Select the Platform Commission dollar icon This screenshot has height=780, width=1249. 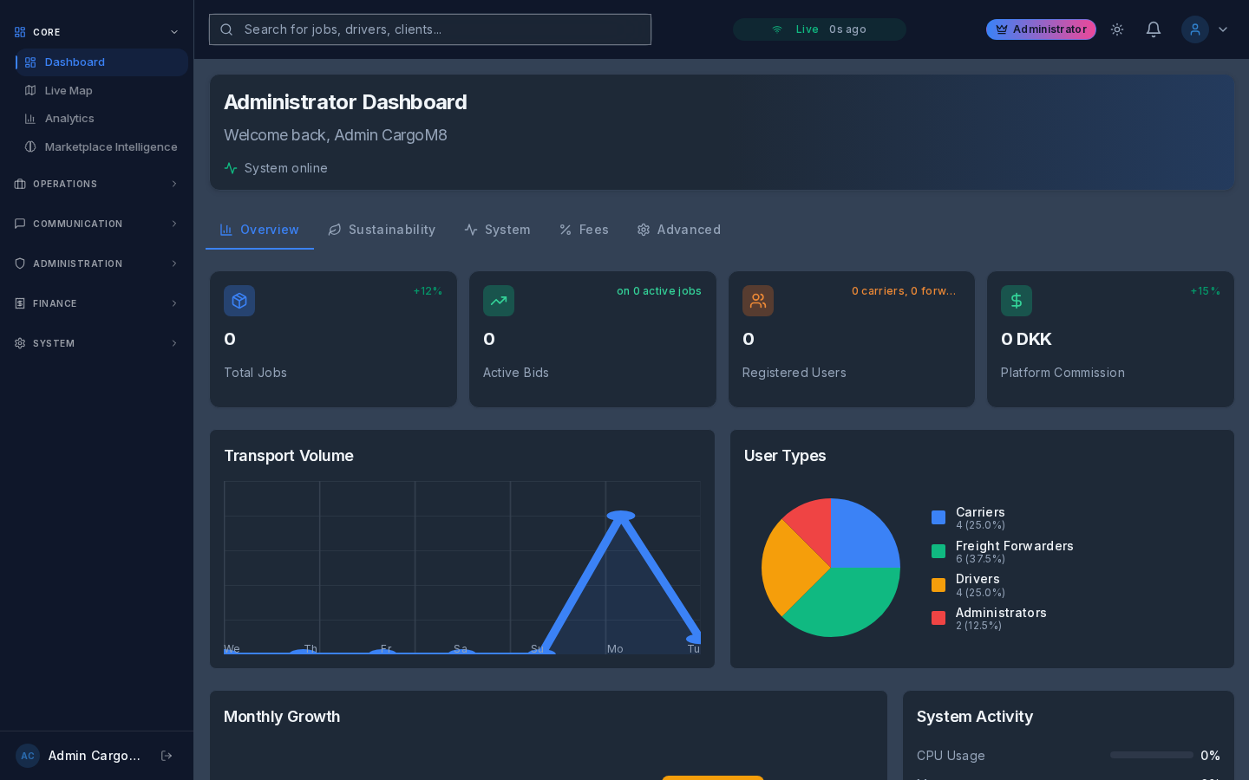tap(1017, 301)
